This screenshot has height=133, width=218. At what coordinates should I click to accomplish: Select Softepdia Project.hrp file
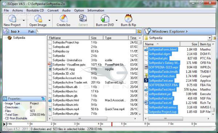pos(66,42)
